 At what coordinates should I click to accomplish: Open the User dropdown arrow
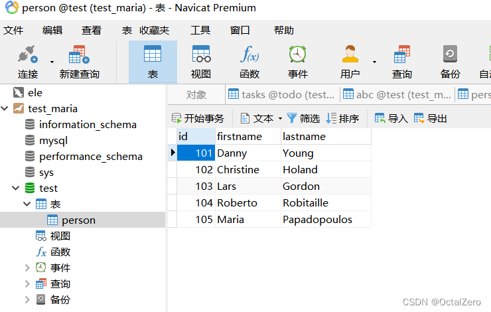374,62
